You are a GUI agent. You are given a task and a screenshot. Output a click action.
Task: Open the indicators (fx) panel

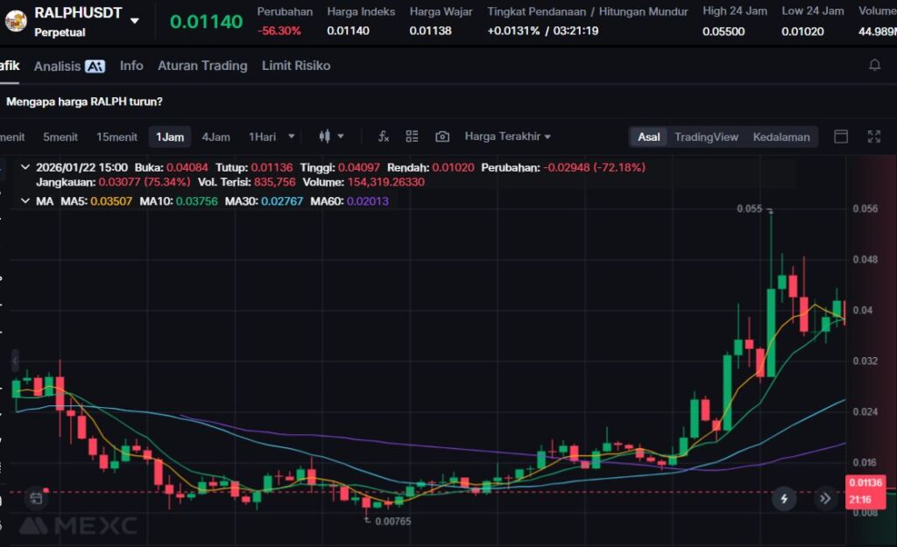383,137
